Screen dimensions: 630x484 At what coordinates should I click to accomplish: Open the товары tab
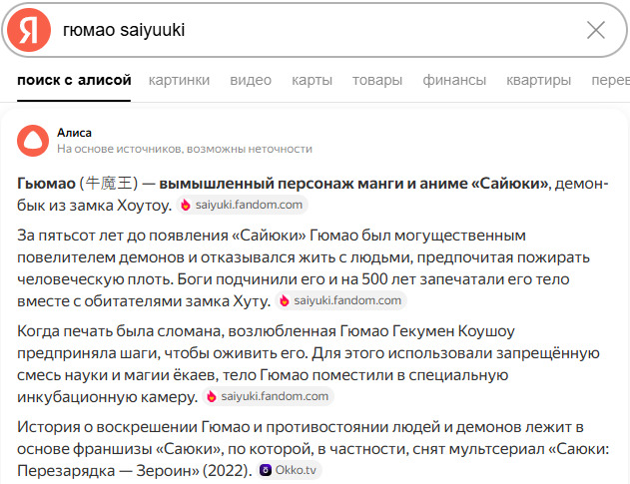point(376,81)
